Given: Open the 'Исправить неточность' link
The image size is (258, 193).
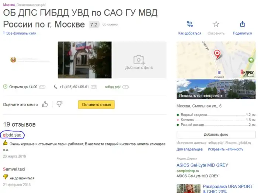Looking at the screenshot, I should point(226,149).
